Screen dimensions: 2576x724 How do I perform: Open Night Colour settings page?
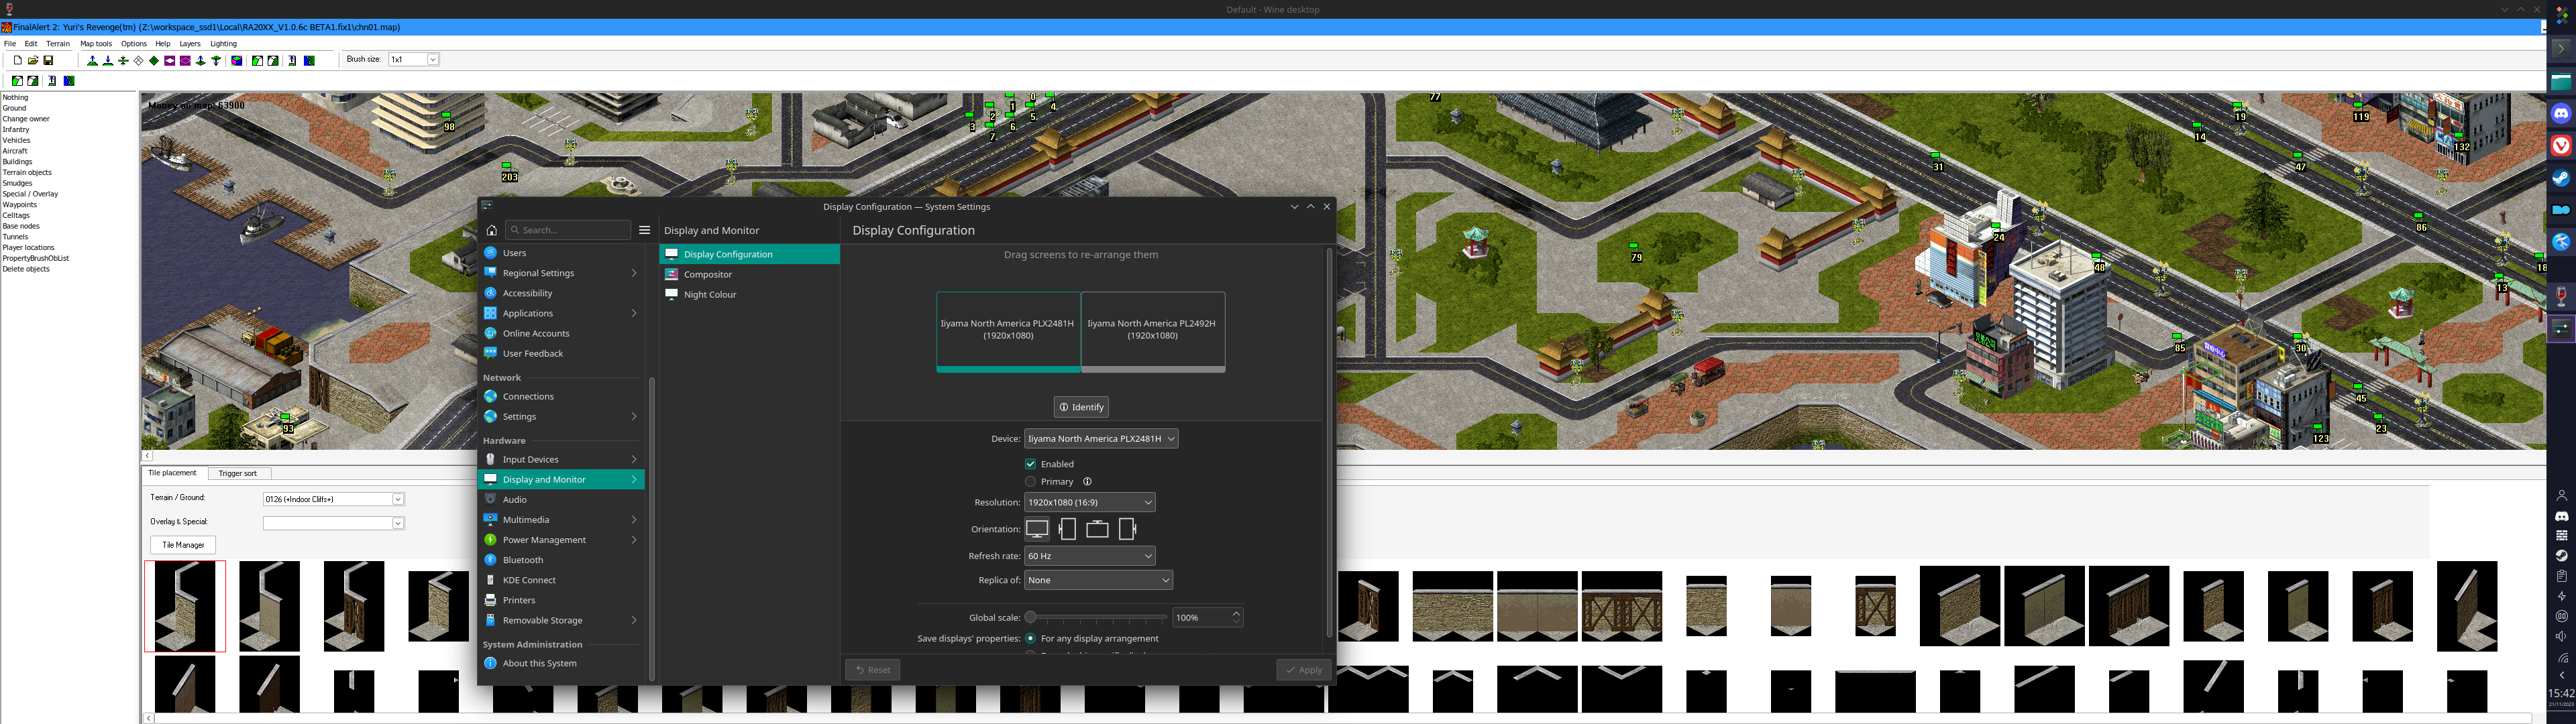749,294
